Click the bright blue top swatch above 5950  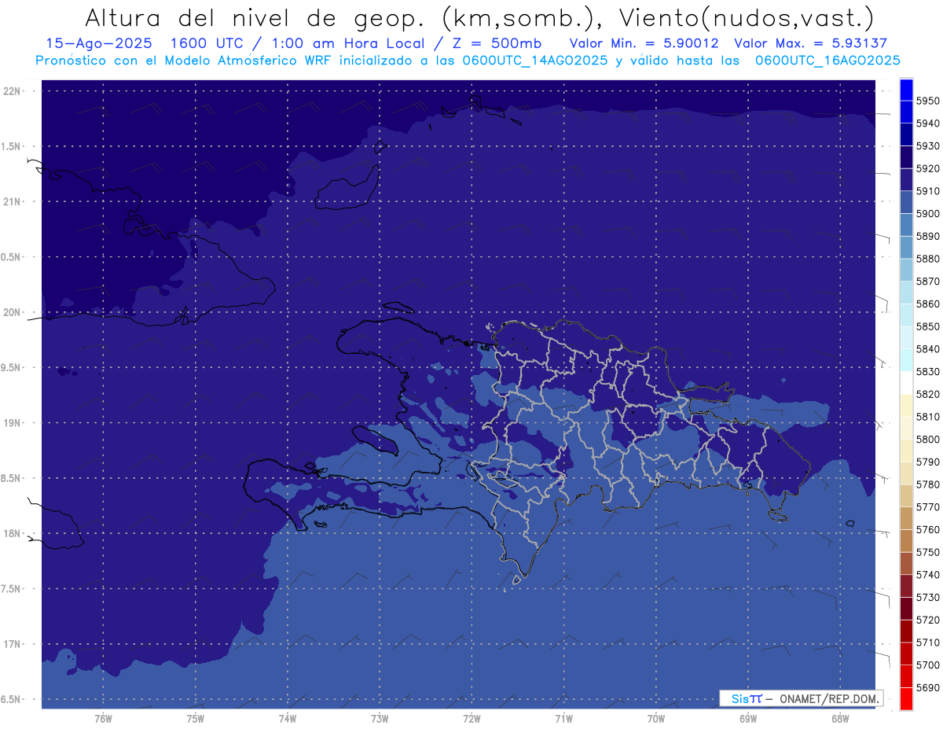pyautogui.click(x=906, y=90)
